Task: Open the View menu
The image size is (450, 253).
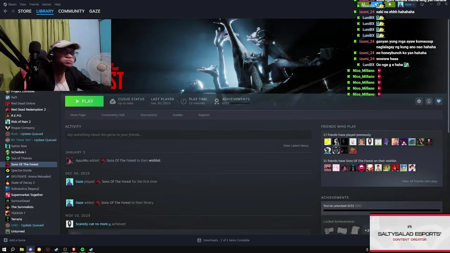Action: [23, 5]
